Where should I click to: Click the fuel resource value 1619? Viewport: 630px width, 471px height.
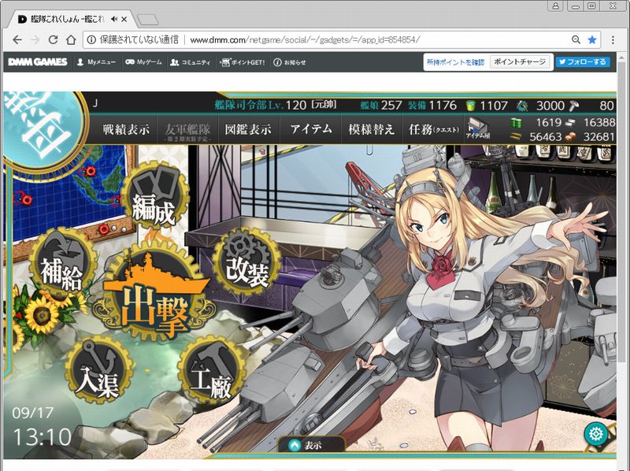pos(548,122)
